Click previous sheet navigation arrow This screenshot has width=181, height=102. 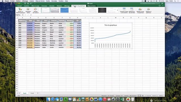click(17, 93)
